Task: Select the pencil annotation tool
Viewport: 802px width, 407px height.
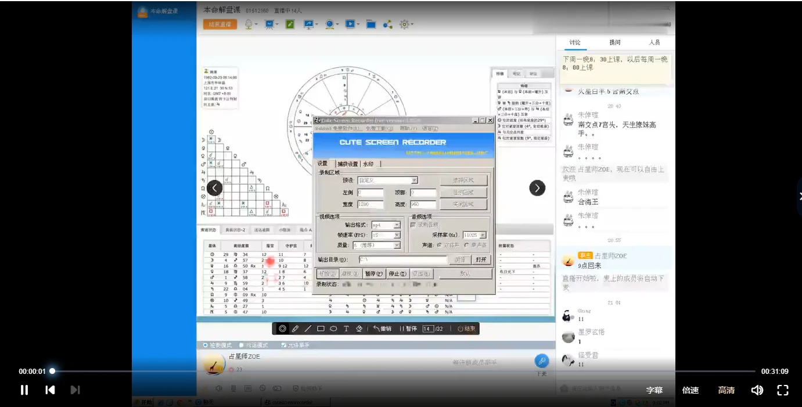Action: [x=295, y=329]
